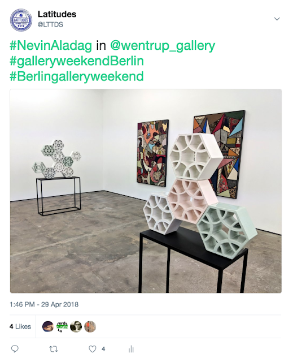The height and width of the screenshot is (362, 293).
Task: View the last liker avatar in row
Action: coord(90,326)
